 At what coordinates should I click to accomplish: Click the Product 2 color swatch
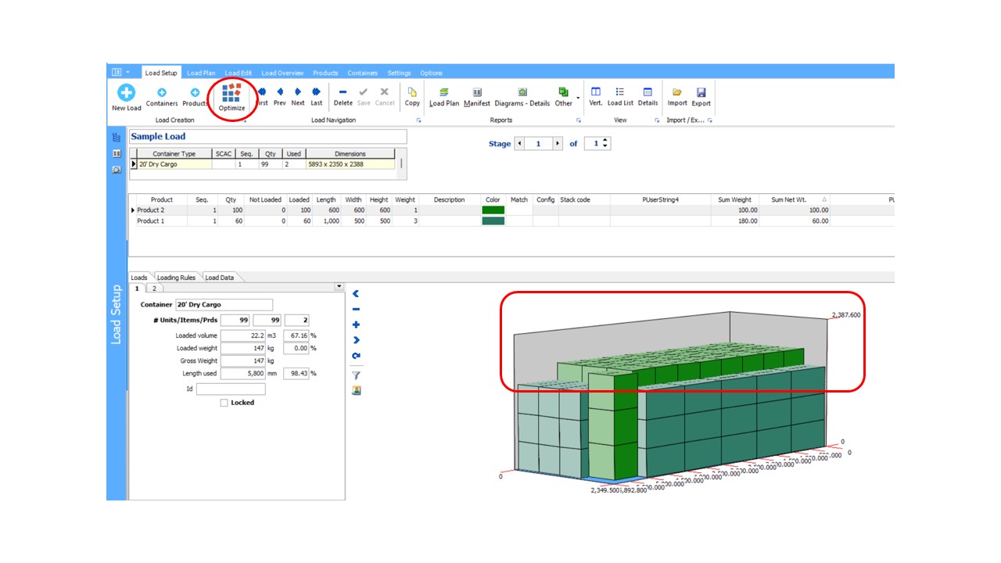(493, 210)
